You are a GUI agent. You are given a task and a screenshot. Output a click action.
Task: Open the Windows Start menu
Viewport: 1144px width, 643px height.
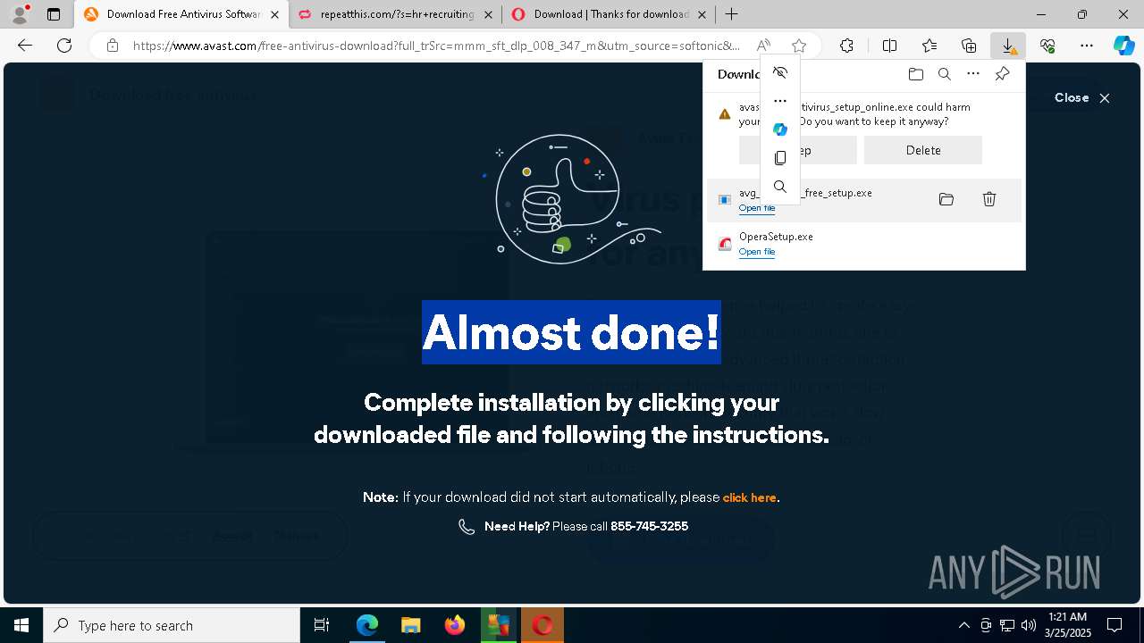(x=21, y=625)
